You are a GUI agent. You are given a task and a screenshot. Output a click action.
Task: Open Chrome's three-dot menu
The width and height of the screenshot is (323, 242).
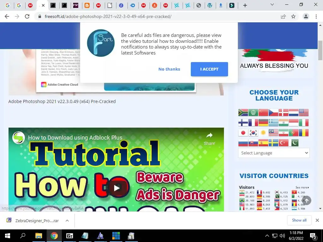pos(316,16)
